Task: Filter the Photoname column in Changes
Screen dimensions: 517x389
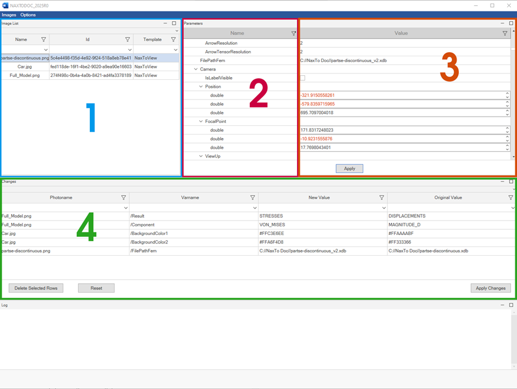Action: 123,198
